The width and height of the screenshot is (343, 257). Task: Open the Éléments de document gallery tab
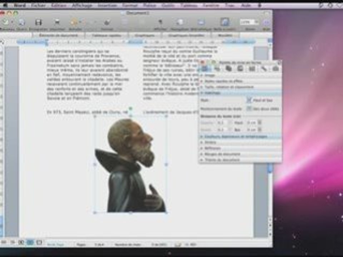coord(58,35)
